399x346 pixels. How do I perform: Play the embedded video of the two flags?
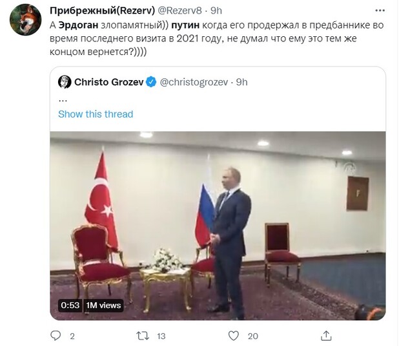pyautogui.click(x=218, y=225)
